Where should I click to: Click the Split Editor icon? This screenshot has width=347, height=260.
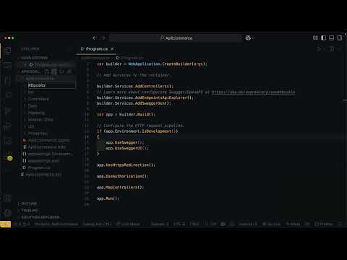coord(332,49)
